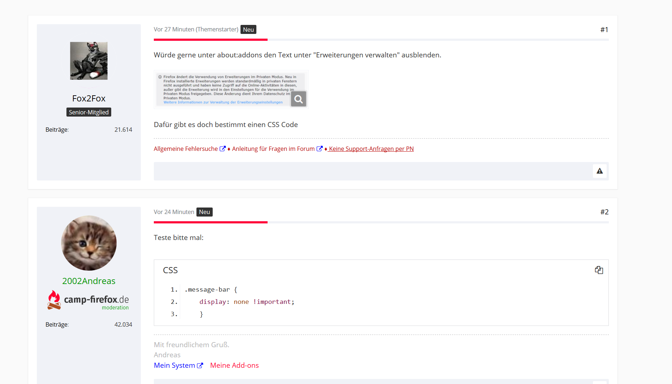Click the Senior-Mitglied rank badge
Screen dimensions: 672x384
(89, 112)
